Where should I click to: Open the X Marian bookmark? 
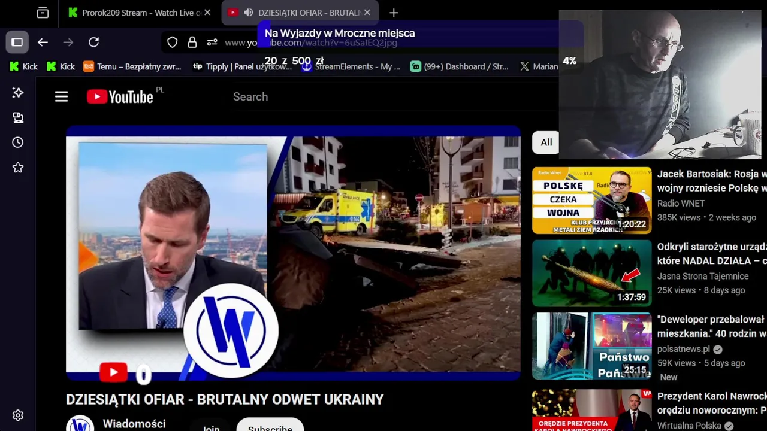pyautogui.click(x=539, y=66)
